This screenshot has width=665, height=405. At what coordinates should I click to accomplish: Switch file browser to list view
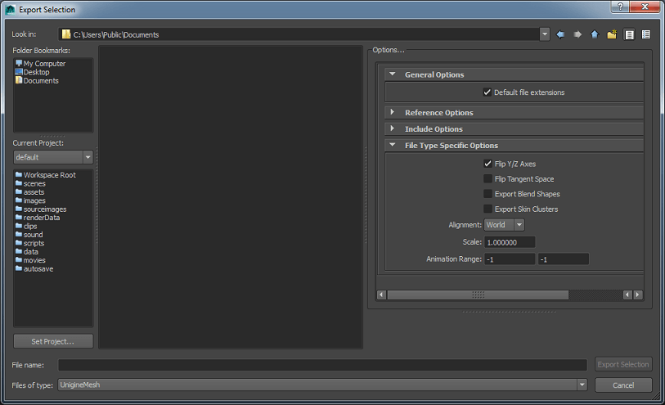(629, 34)
